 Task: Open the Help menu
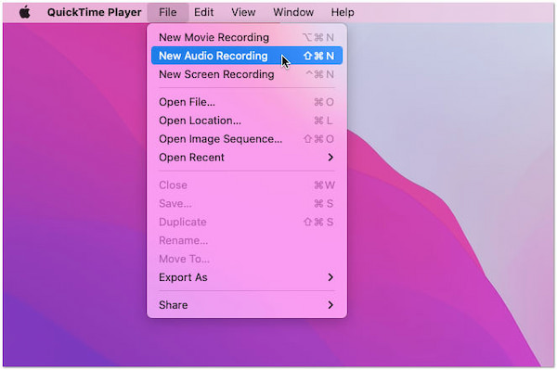point(343,12)
